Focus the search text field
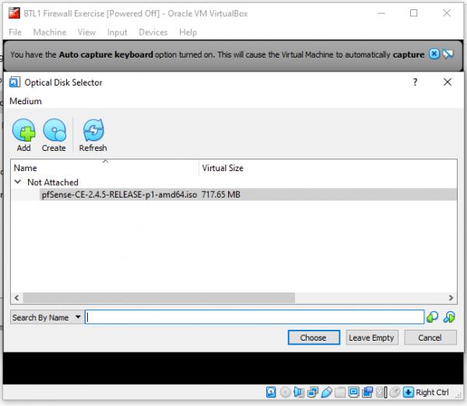Viewport: 467px width, 406px height. 255,317
